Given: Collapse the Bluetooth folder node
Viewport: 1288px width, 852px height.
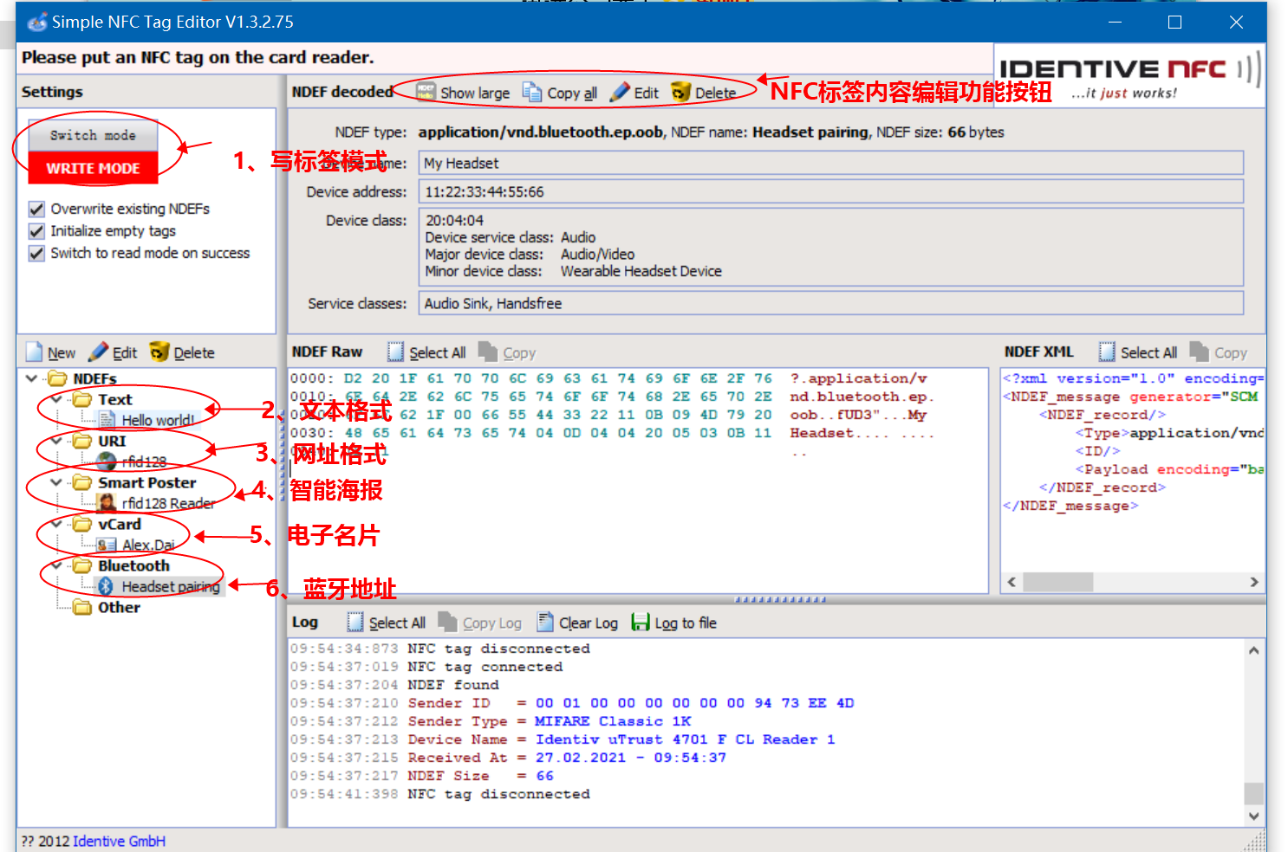Looking at the screenshot, I should coord(56,565).
